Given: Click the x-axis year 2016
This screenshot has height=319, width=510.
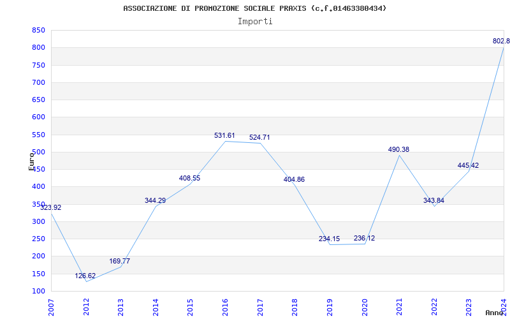Looking at the screenshot, I should pyautogui.click(x=225, y=308).
